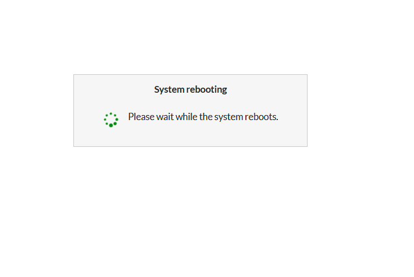This screenshot has height=277, width=414.
Task: Click the word 'system' in the message
Action: [x=229, y=117]
